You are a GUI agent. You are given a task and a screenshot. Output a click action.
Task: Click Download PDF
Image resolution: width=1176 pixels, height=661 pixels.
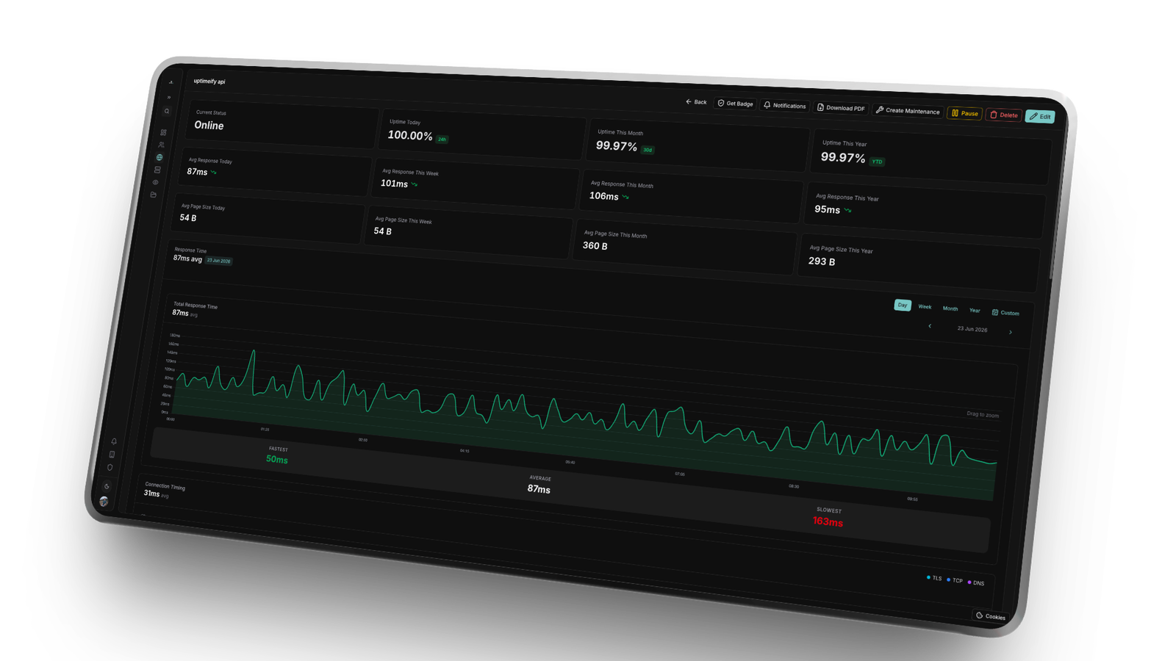pyautogui.click(x=841, y=108)
